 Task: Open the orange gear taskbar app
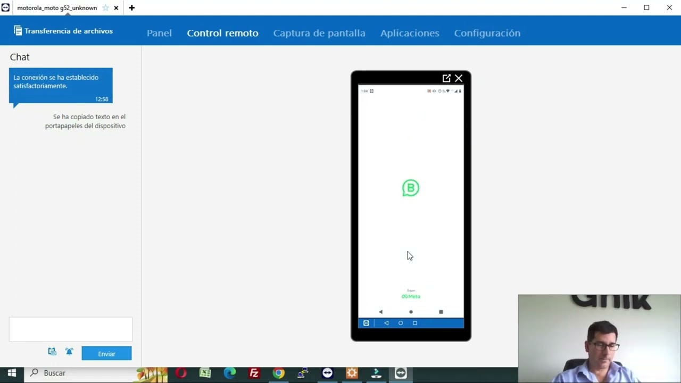[352, 373]
